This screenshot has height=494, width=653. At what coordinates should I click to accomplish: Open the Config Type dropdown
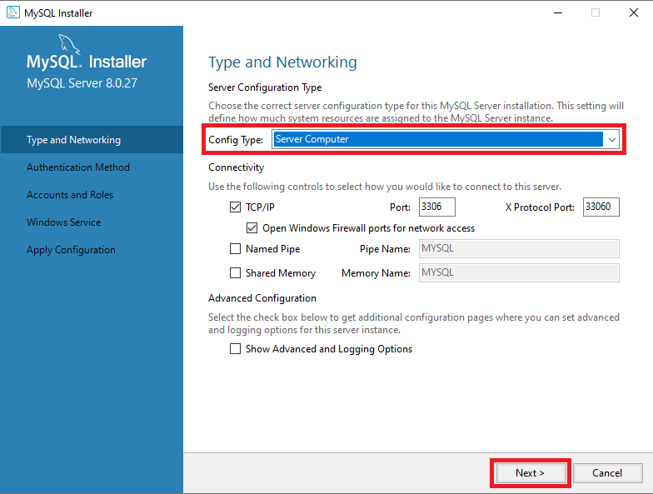pyautogui.click(x=611, y=140)
